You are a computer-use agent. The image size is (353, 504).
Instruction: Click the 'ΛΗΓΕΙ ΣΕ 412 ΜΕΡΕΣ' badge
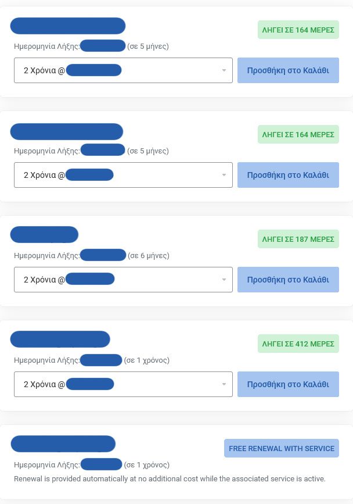tap(298, 344)
